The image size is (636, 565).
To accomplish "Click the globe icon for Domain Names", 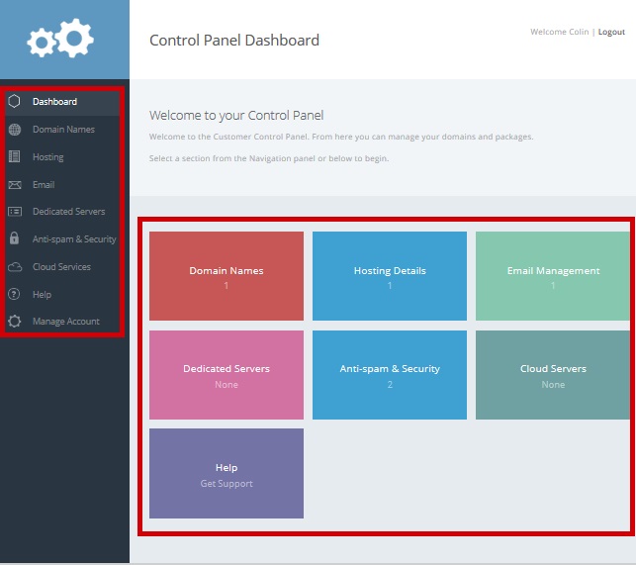I will tap(14, 129).
